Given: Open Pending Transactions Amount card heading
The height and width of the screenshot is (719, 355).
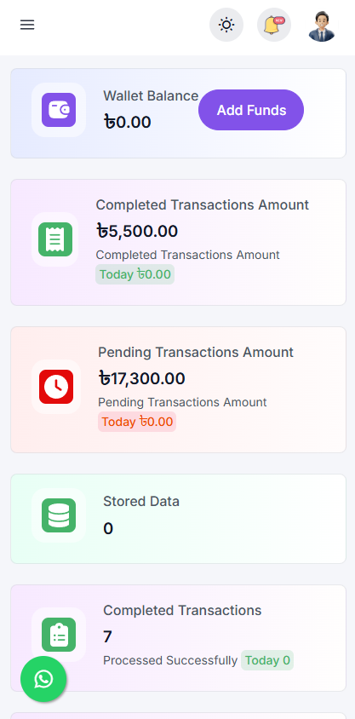Looking at the screenshot, I should click(196, 352).
